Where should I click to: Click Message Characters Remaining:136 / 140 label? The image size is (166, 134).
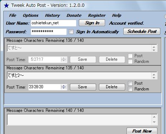coord(45,40)
